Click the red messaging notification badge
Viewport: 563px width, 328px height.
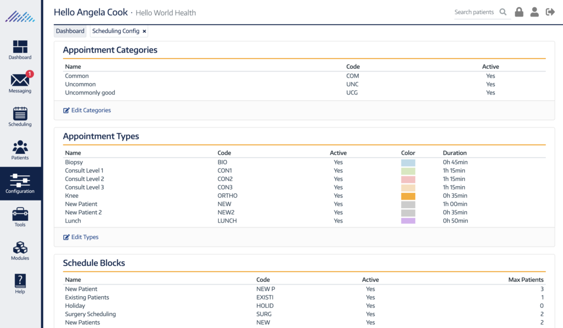click(x=30, y=74)
